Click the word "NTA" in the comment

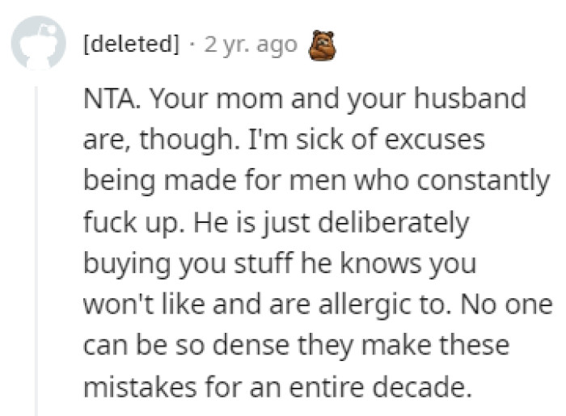[x=108, y=100]
